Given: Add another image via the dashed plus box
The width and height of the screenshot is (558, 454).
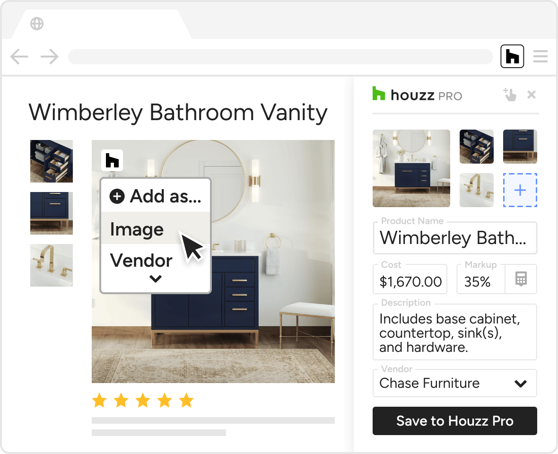Looking at the screenshot, I should 520,190.
